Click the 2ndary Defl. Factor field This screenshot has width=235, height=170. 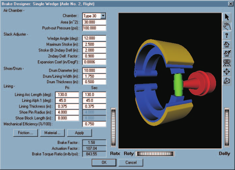tap(94, 56)
